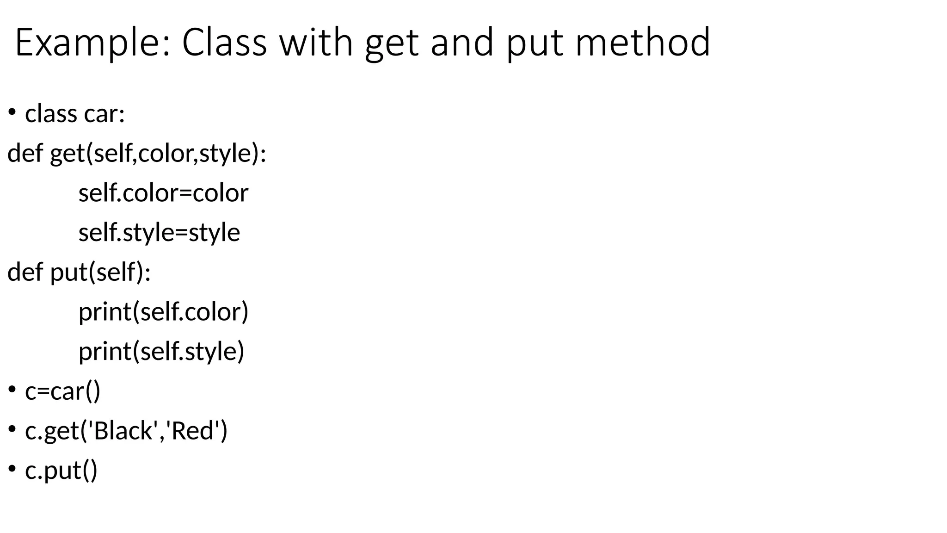Viewport: 947px width, 533px height.
Task: Click the "self.style=style" line
Action: tap(159, 232)
